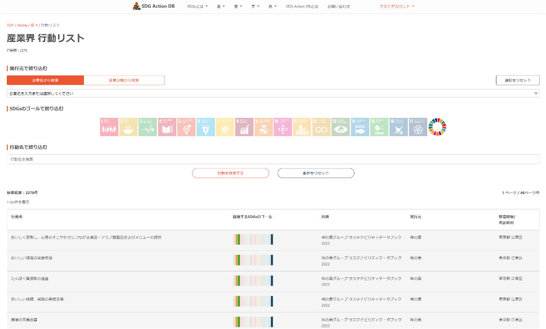Pick the SDG 14 fish icon
The height and width of the screenshot is (329, 546).
[360, 127]
